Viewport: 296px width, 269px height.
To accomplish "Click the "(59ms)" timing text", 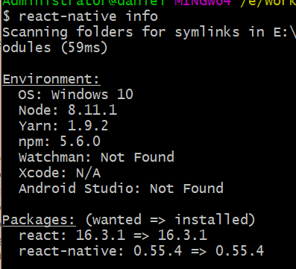I will pyautogui.click(x=84, y=48).
